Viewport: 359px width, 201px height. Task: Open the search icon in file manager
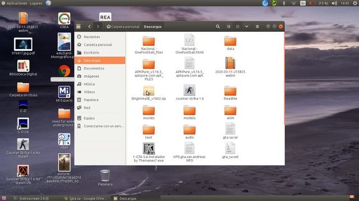coord(218,27)
